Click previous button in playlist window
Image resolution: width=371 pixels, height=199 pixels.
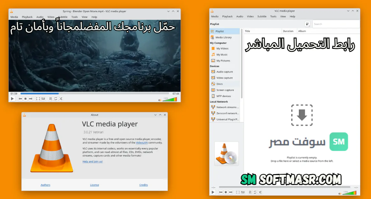220,192
